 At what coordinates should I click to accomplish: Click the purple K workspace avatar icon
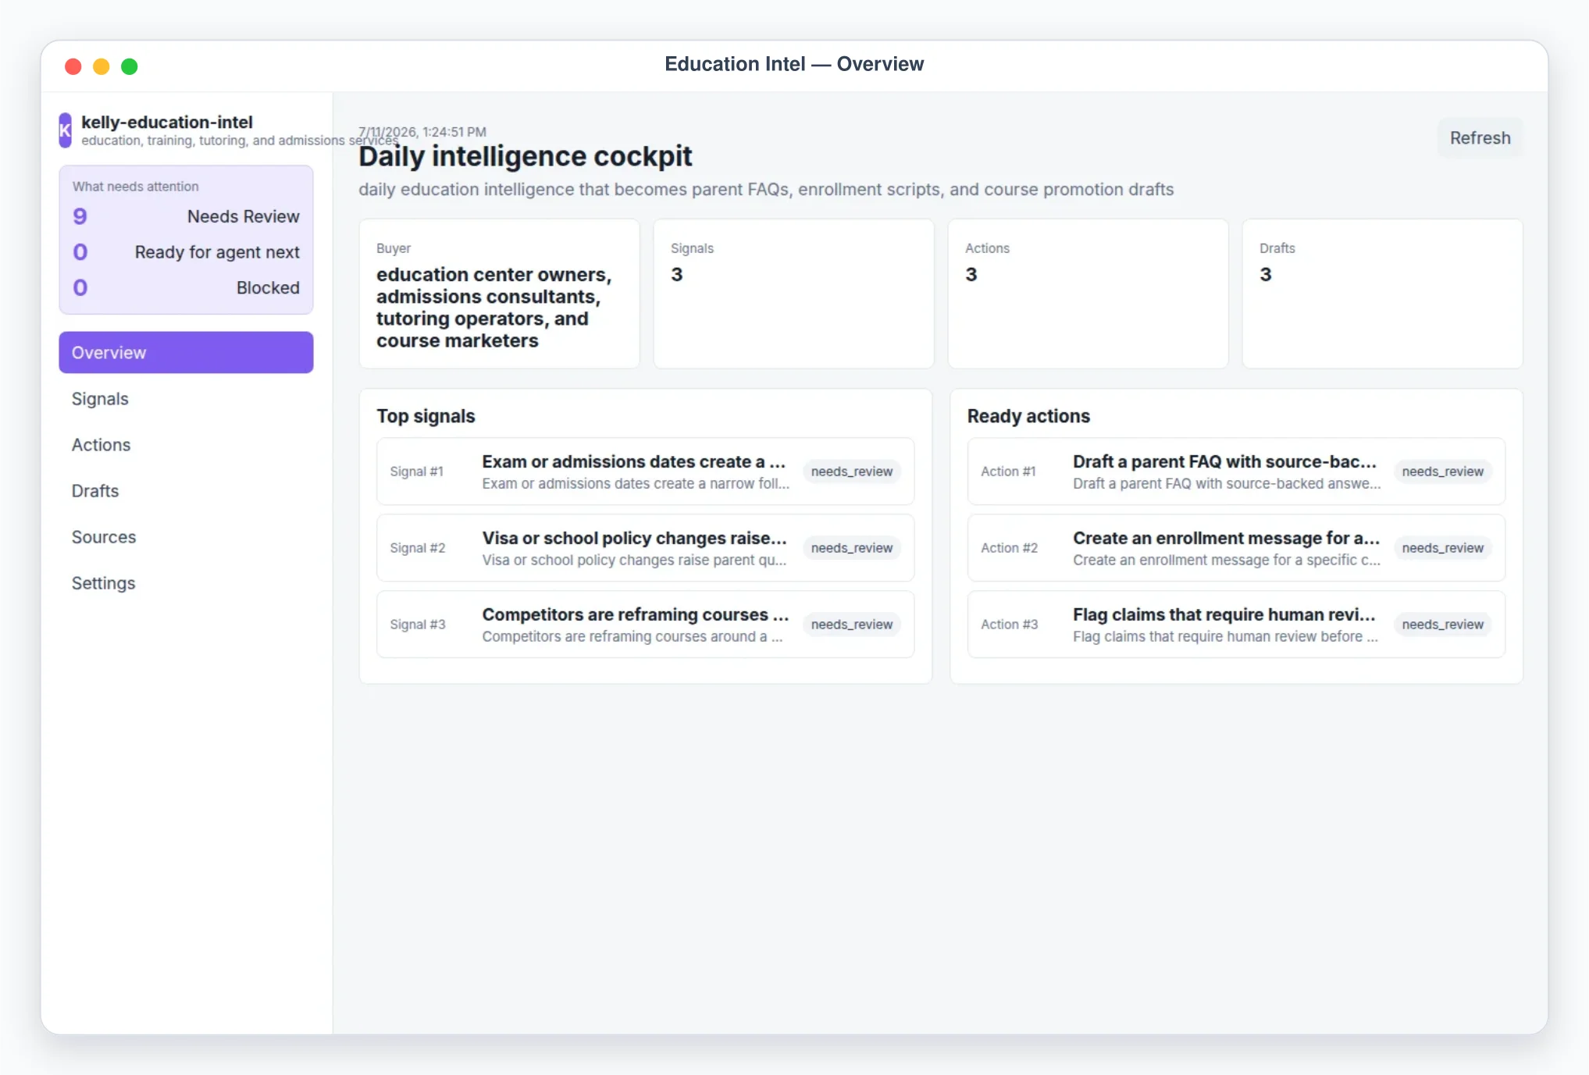(65, 130)
